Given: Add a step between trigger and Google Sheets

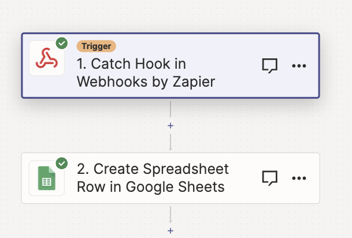Looking at the screenshot, I should tap(171, 125).
